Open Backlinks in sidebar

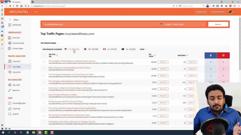[14, 90]
